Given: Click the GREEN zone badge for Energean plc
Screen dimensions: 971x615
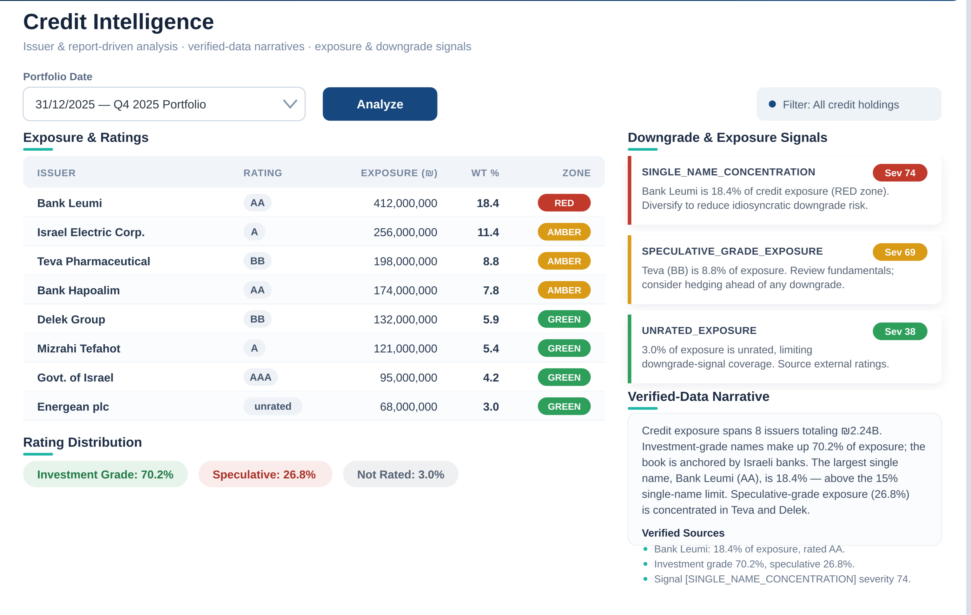Looking at the screenshot, I should pos(564,406).
